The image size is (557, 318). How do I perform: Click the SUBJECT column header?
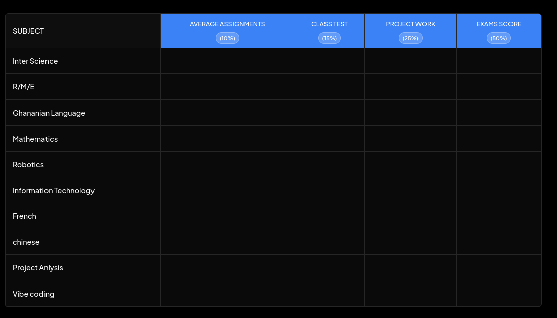[x=28, y=31]
